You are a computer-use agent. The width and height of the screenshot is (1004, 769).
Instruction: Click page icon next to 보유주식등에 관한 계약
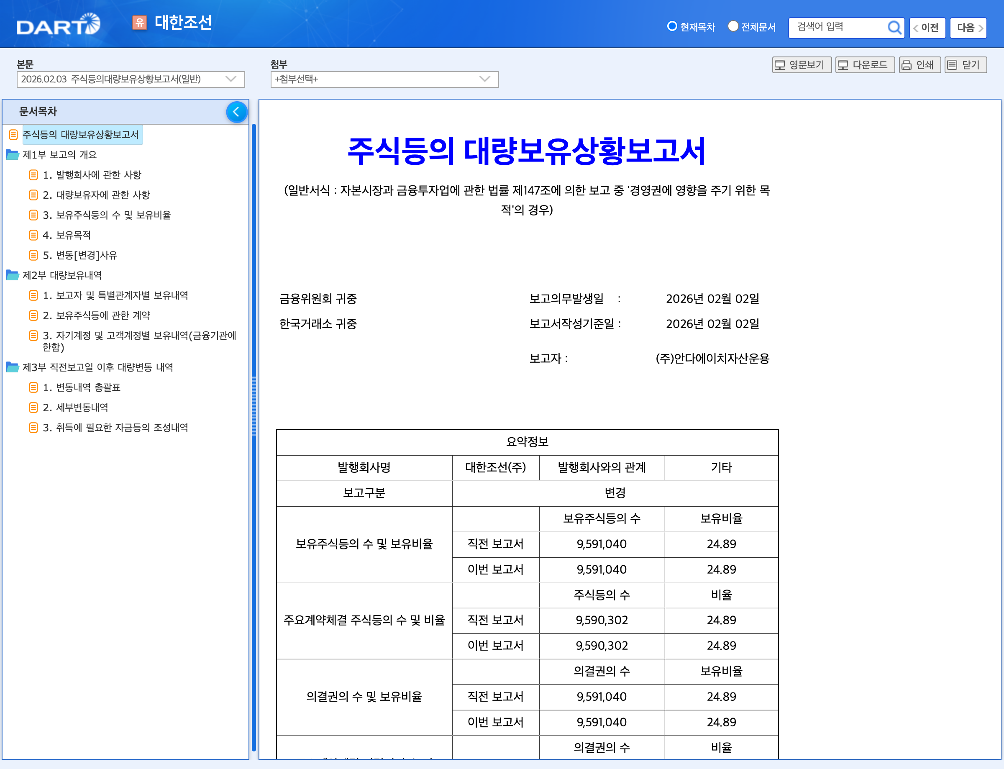(33, 315)
